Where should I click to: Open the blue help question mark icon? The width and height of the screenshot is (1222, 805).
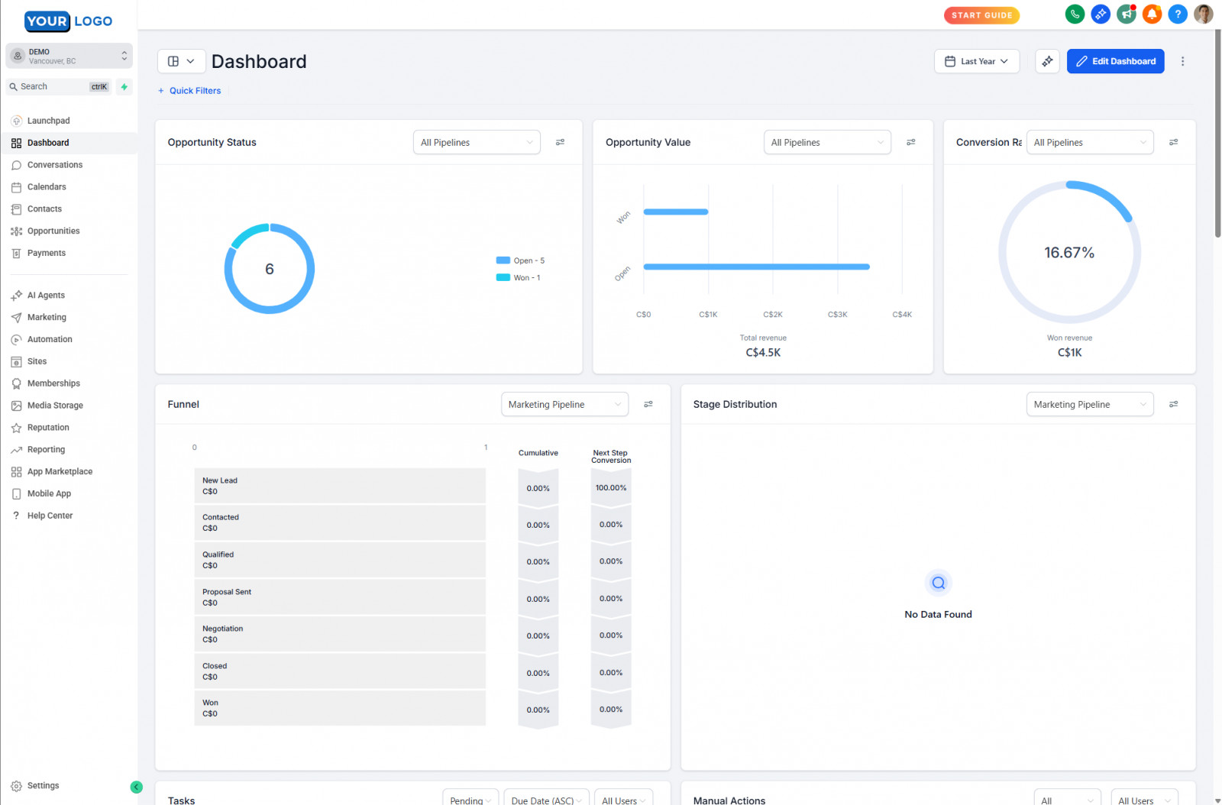(1178, 15)
